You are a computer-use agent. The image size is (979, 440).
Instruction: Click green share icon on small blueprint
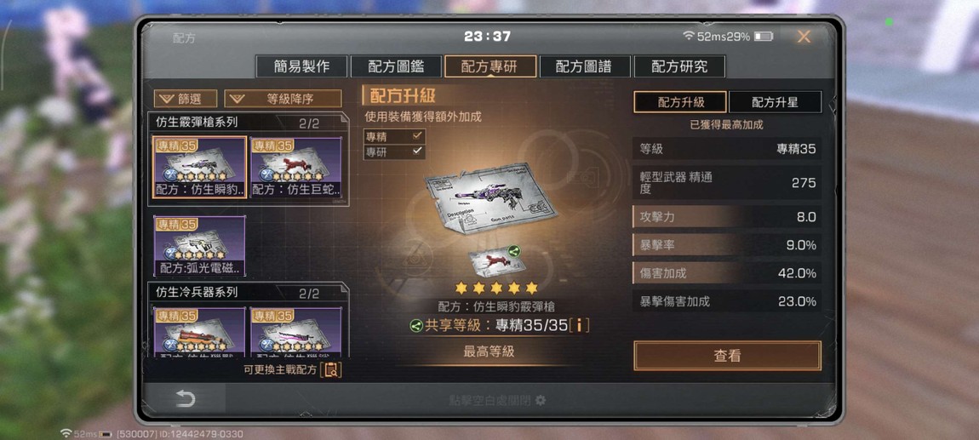pos(514,252)
